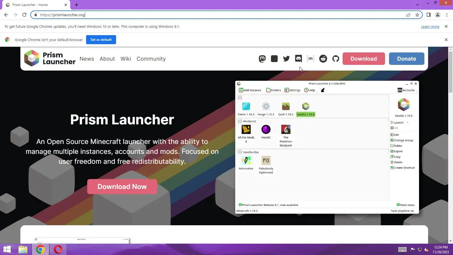Click the Chrome taskbar icon
This screenshot has height=255, width=453.
pos(40,249)
